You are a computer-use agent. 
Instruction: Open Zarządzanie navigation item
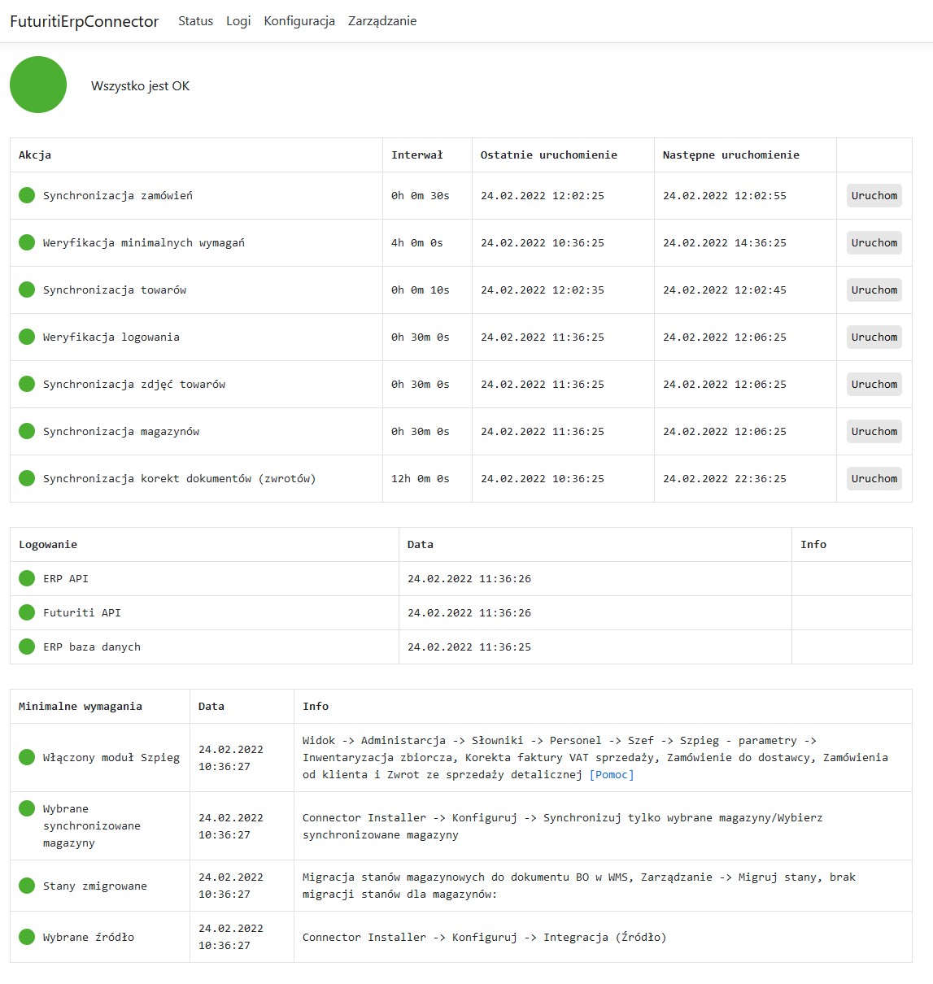382,21
